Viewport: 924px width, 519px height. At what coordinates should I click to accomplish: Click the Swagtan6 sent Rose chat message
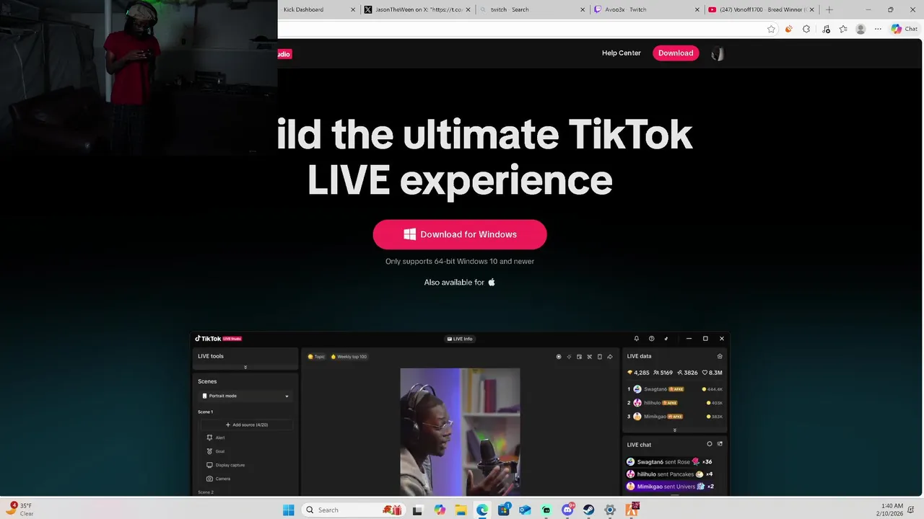click(668, 462)
